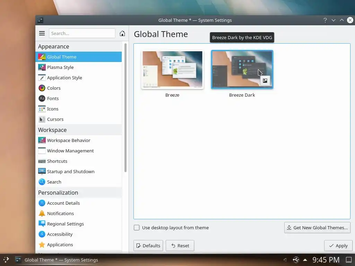Click the Cursors pointer icon
Screen dimensions: 355x266
coord(42,119)
